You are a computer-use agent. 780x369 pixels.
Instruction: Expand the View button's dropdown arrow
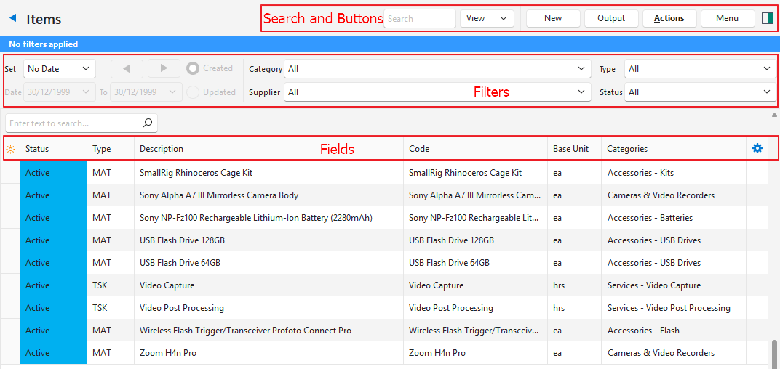(504, 18)
